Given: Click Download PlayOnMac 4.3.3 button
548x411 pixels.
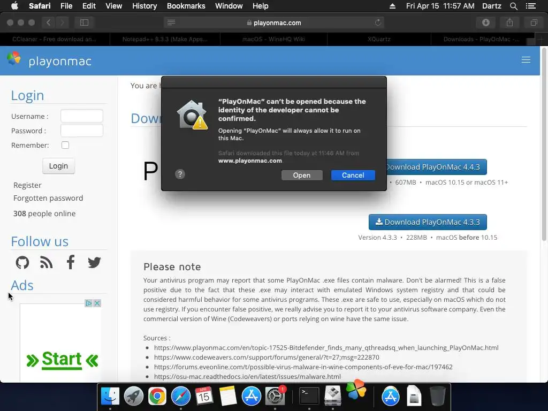Looking at the screenshot, I should [428, 222].
